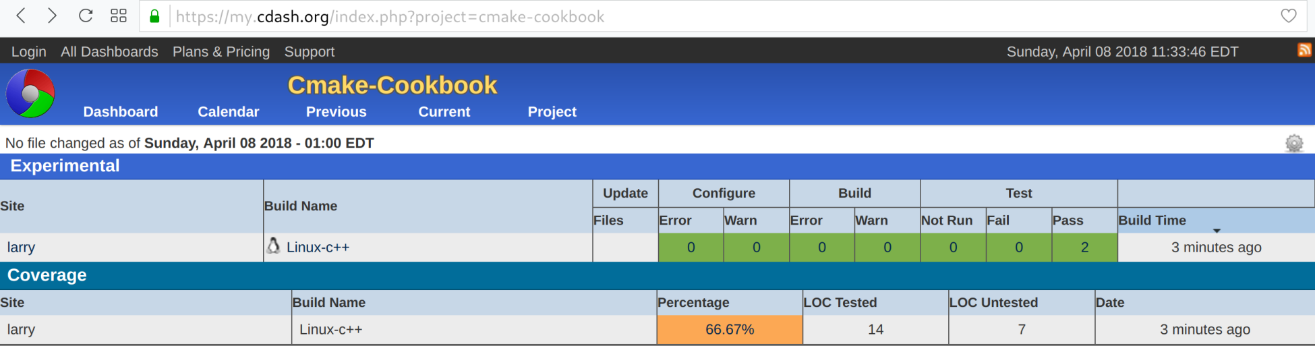Open the Project menu

[552, 112]
